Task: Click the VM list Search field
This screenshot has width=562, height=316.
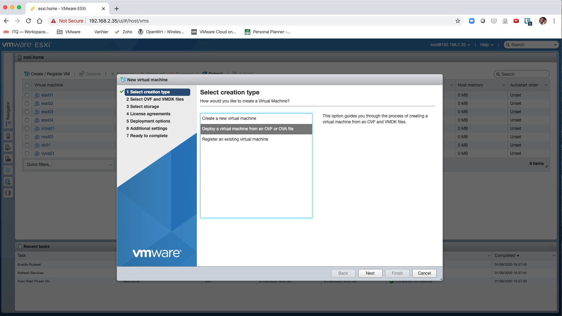Action: pos(522,74)
